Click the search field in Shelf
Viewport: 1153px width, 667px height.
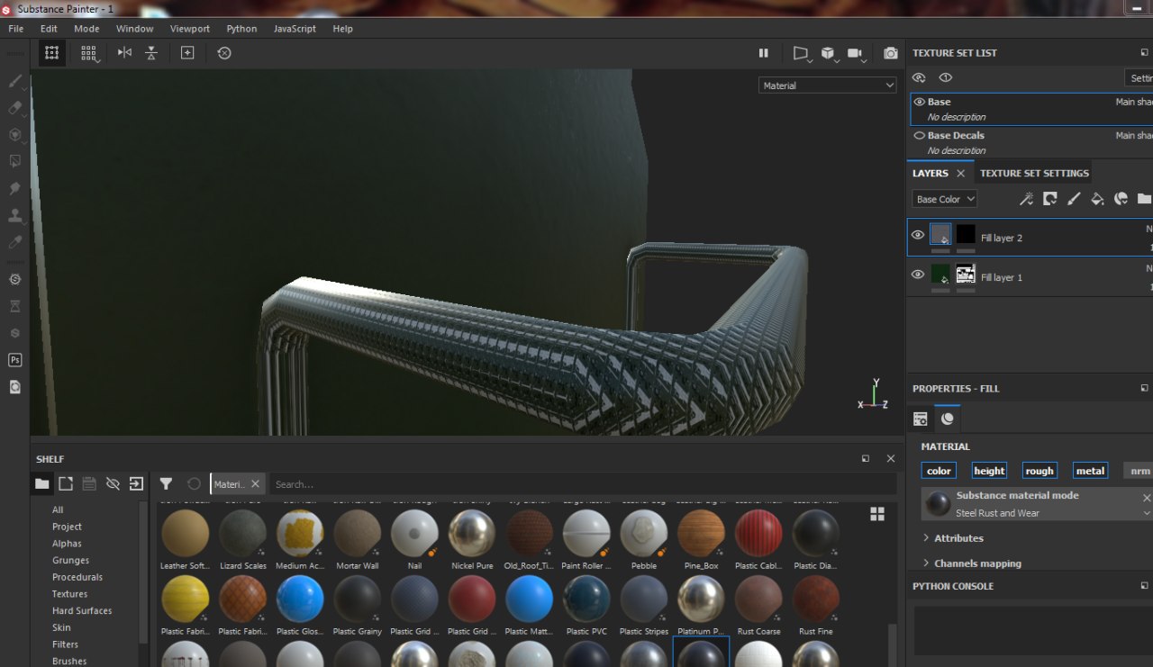coord(584,484)
